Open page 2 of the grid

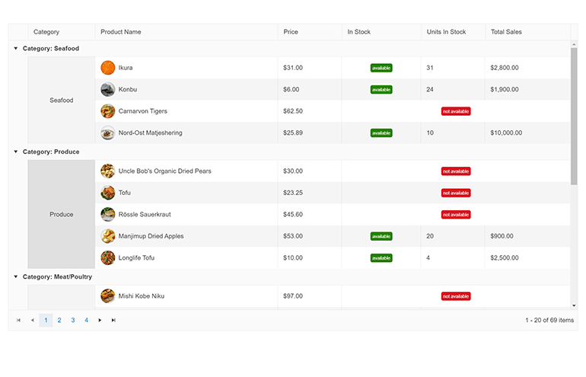pos(59,321)
